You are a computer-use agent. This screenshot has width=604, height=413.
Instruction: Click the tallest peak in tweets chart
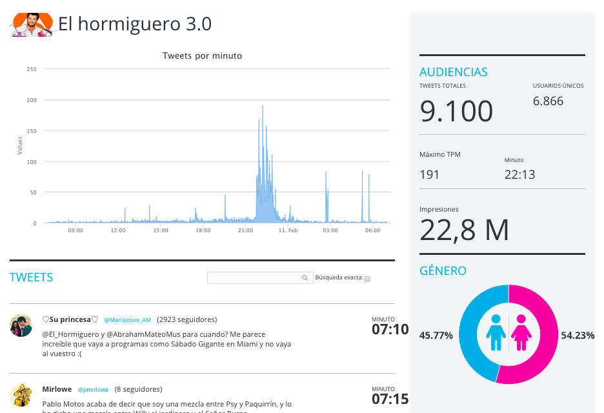click(x=263, y=106)
